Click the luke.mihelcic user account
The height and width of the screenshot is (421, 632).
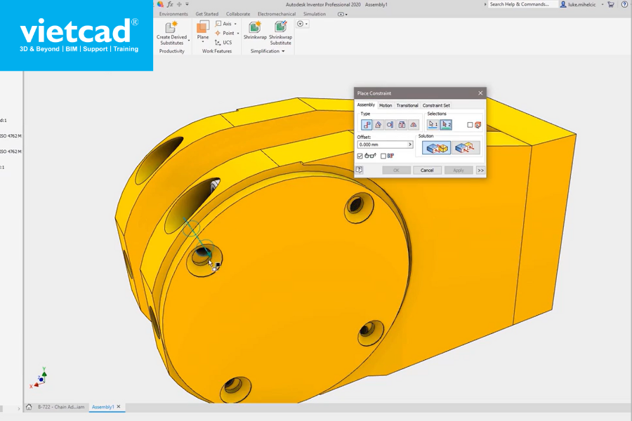coord(578,4)
